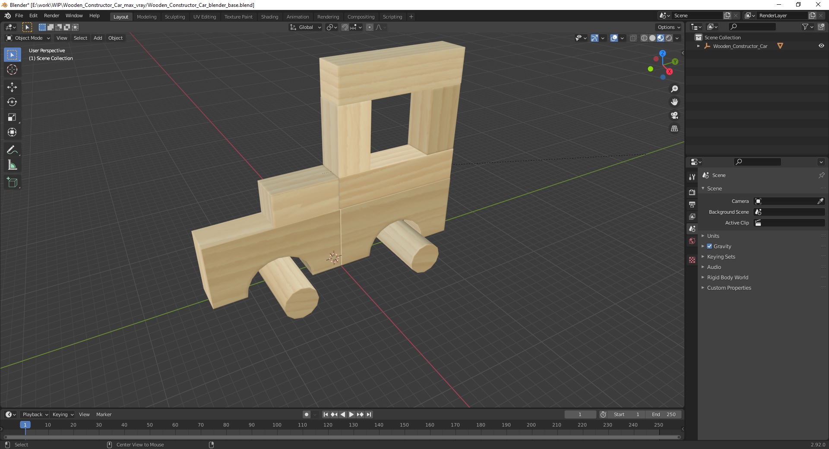Jump to the end frame
This screenshot has width=829, height=449.
tap(369, 414)
